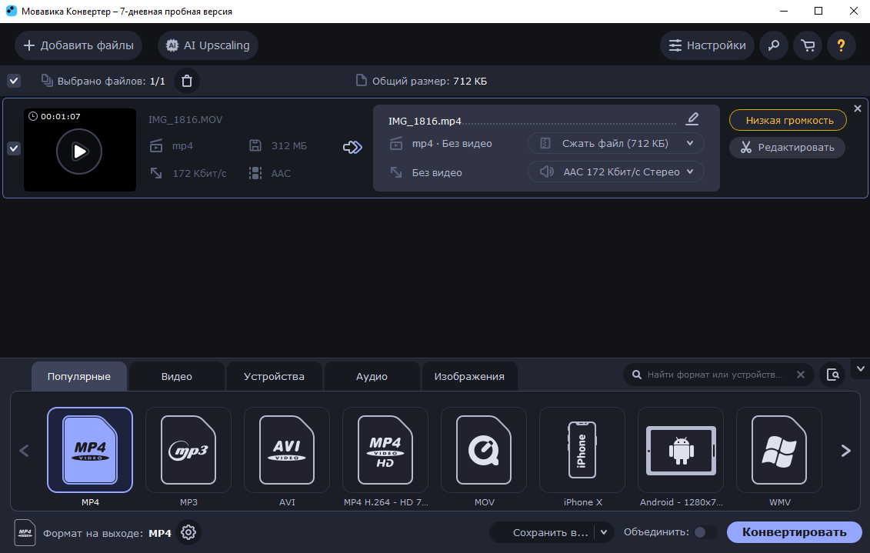
Task: Click the Добавить файлы button
Action: pyautogui.click(x=78, y=45)
